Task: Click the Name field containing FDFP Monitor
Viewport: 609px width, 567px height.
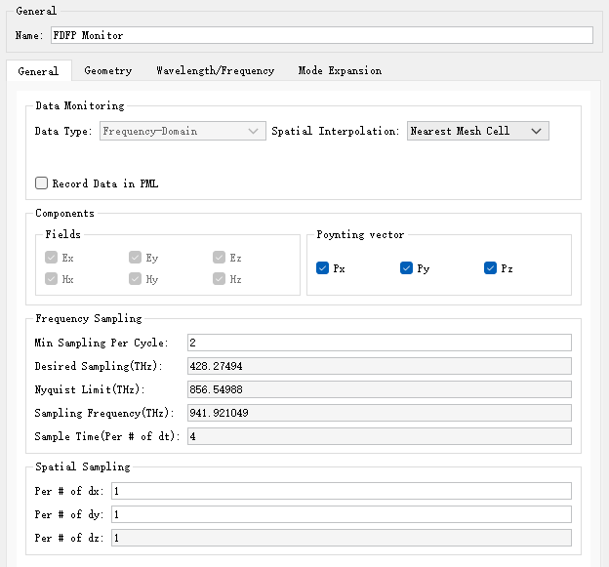Action: (322, 35)
